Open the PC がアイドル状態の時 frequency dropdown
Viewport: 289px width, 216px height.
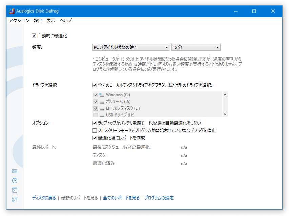click(x=131, y=47)
